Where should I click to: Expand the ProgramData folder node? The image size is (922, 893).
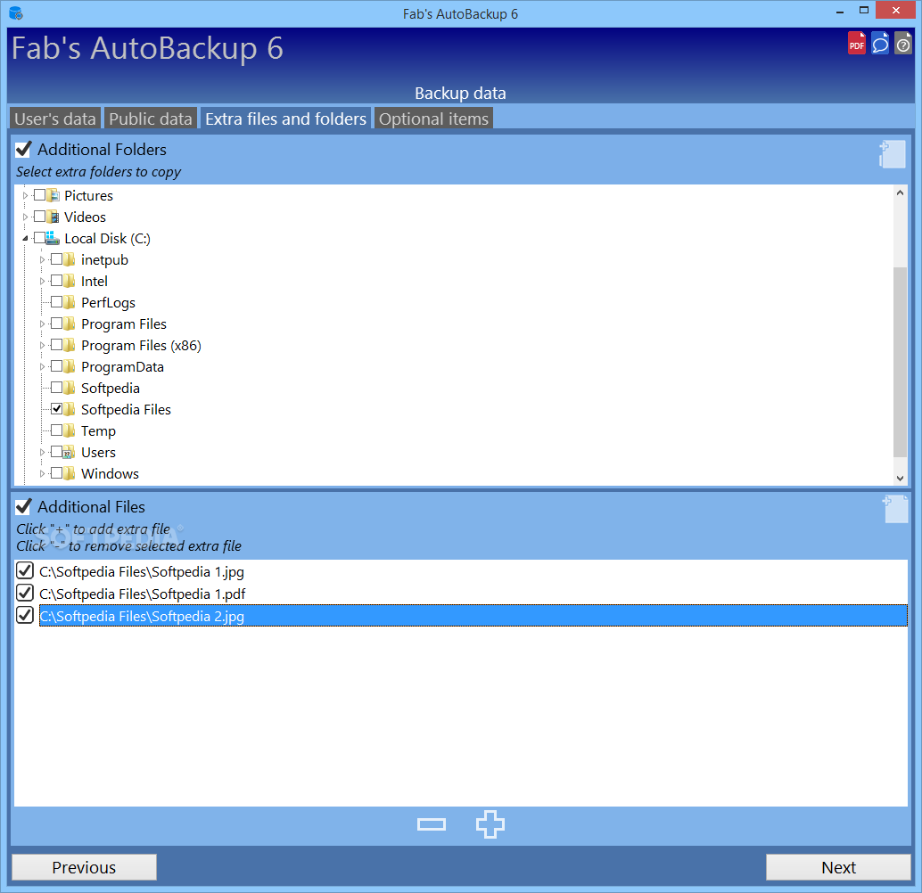point(42,367)
